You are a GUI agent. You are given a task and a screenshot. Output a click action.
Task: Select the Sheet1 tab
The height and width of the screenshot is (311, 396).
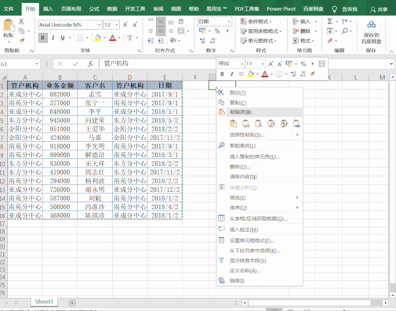coord(44,302)
